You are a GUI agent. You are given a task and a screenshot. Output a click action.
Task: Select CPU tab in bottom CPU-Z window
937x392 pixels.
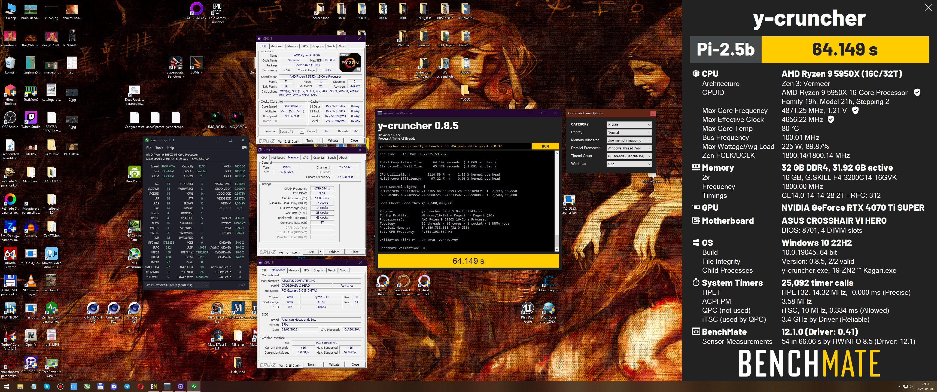(264, 270)
